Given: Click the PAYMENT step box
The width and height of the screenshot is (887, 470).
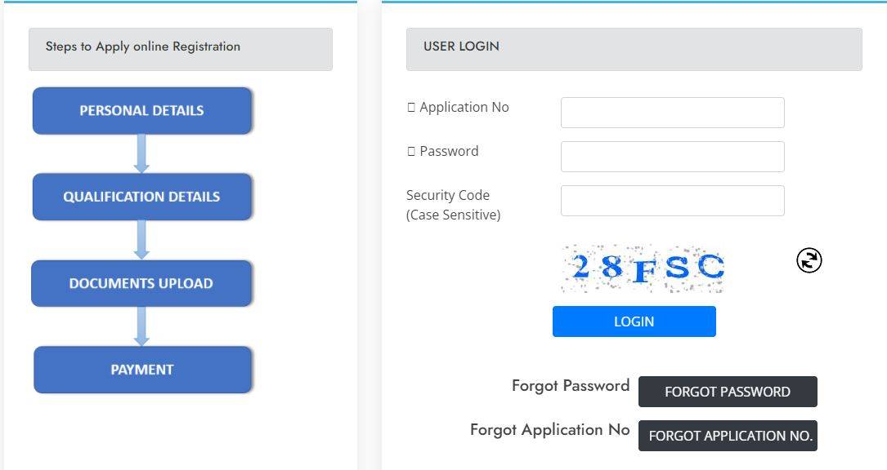Looking at the screenshot, I should (x=142, y=370).
